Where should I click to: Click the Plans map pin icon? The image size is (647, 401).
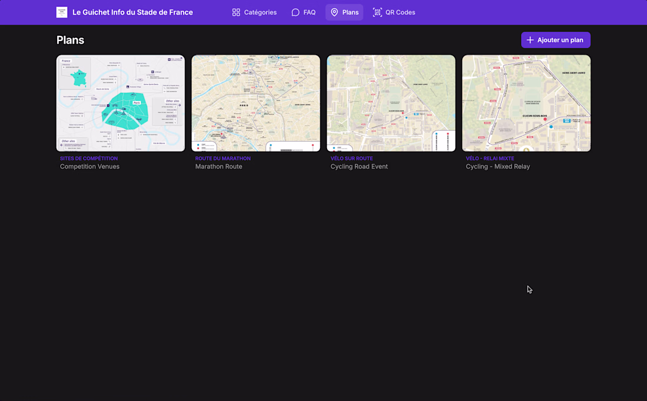tap(334, 12)
